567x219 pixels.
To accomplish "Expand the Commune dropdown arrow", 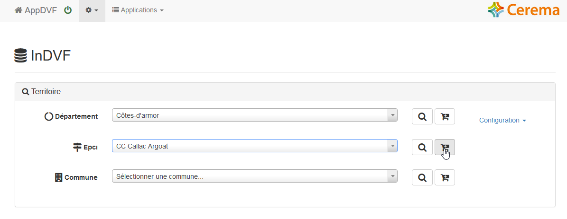I will (392, 176).
